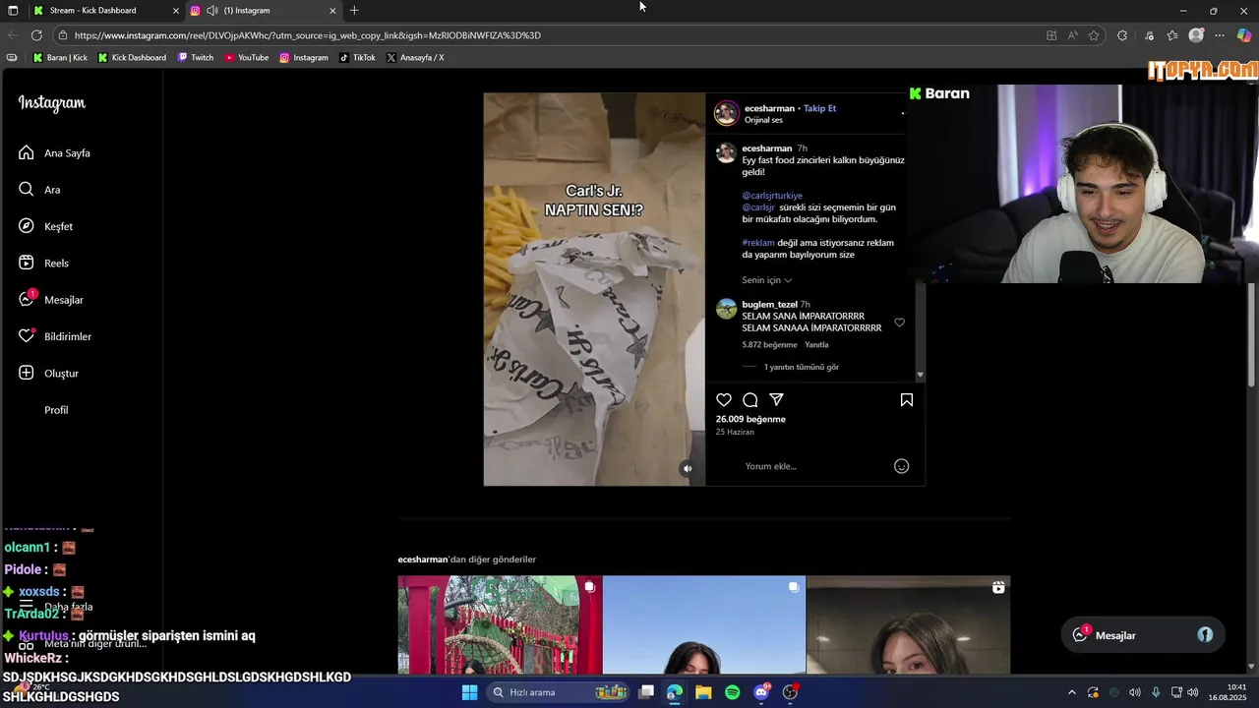Open Mesajlar in the left sidebar
This screenshot has height=708, width=1259.
click(50, 300)
